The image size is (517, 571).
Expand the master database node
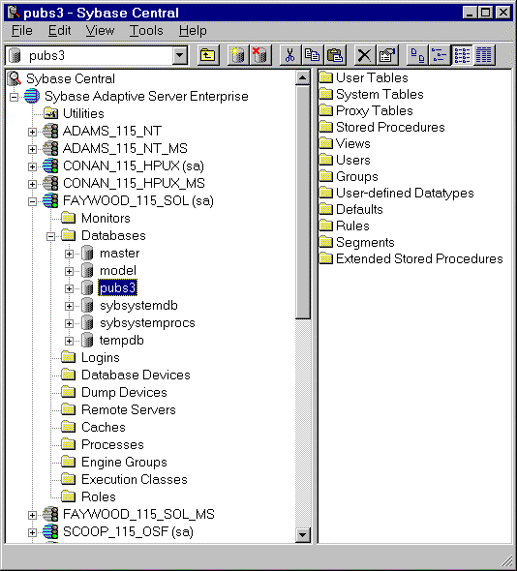tap(70, 254)
